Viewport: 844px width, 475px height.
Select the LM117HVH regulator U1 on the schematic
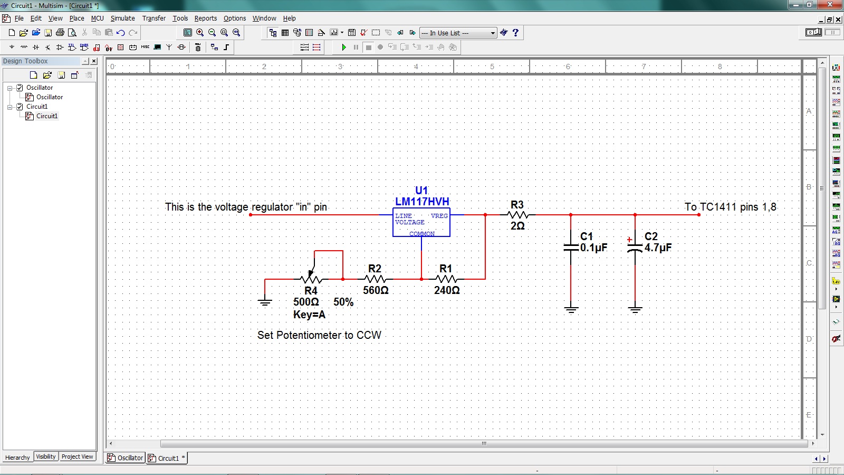[421, 222]
